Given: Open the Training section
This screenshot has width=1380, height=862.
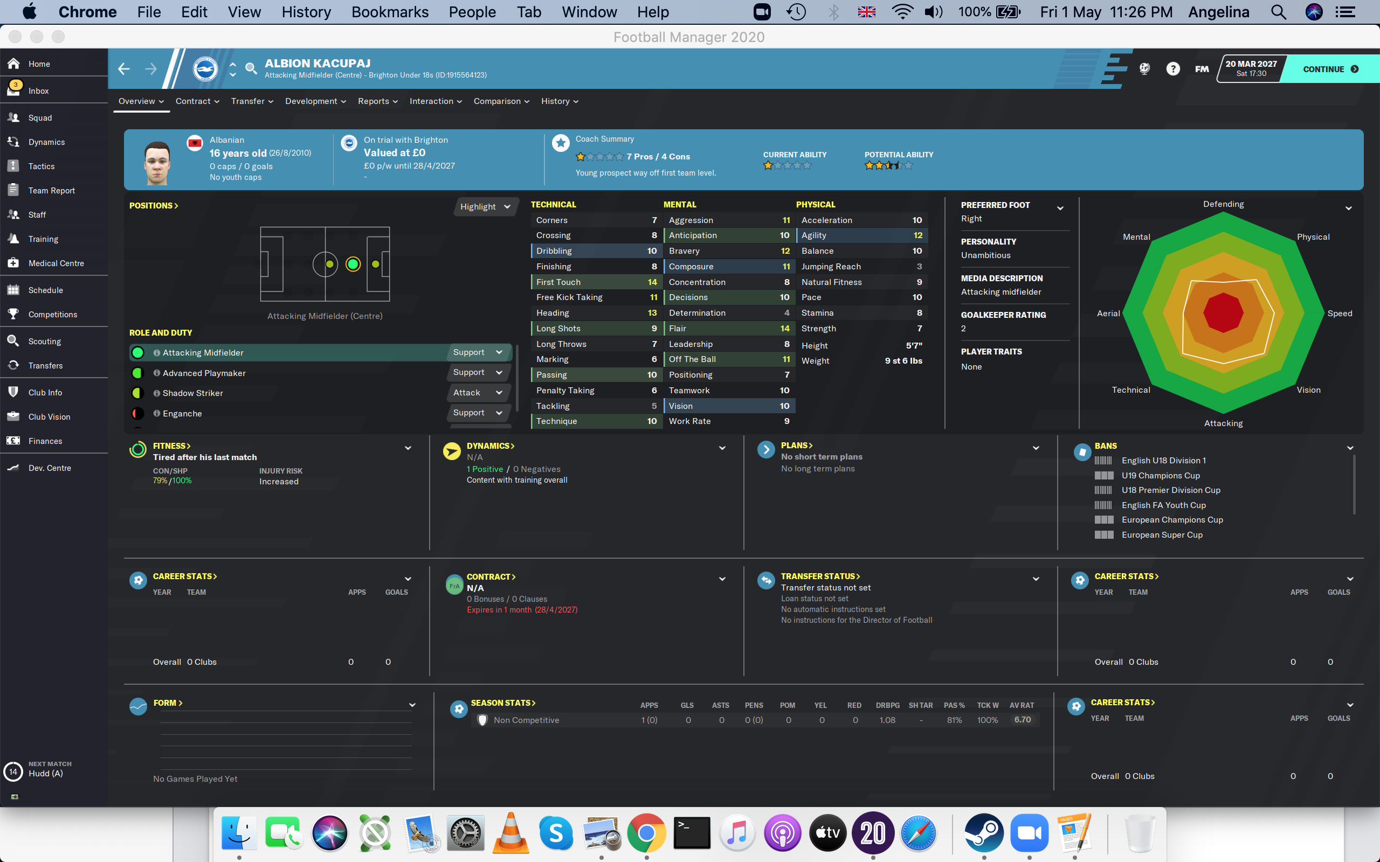Looking at the screenshot, I should [53, 239].
